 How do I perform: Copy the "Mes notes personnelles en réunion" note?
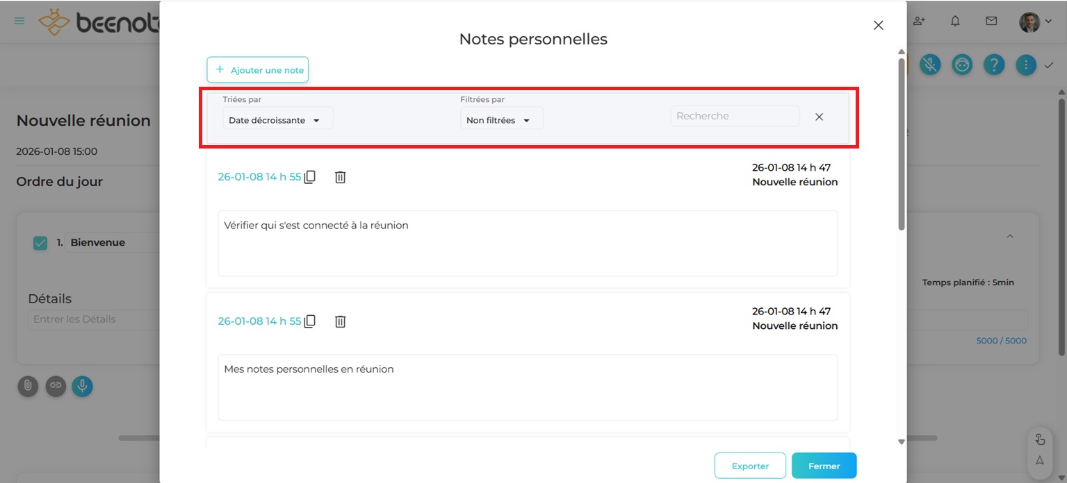tap(310, 321)
